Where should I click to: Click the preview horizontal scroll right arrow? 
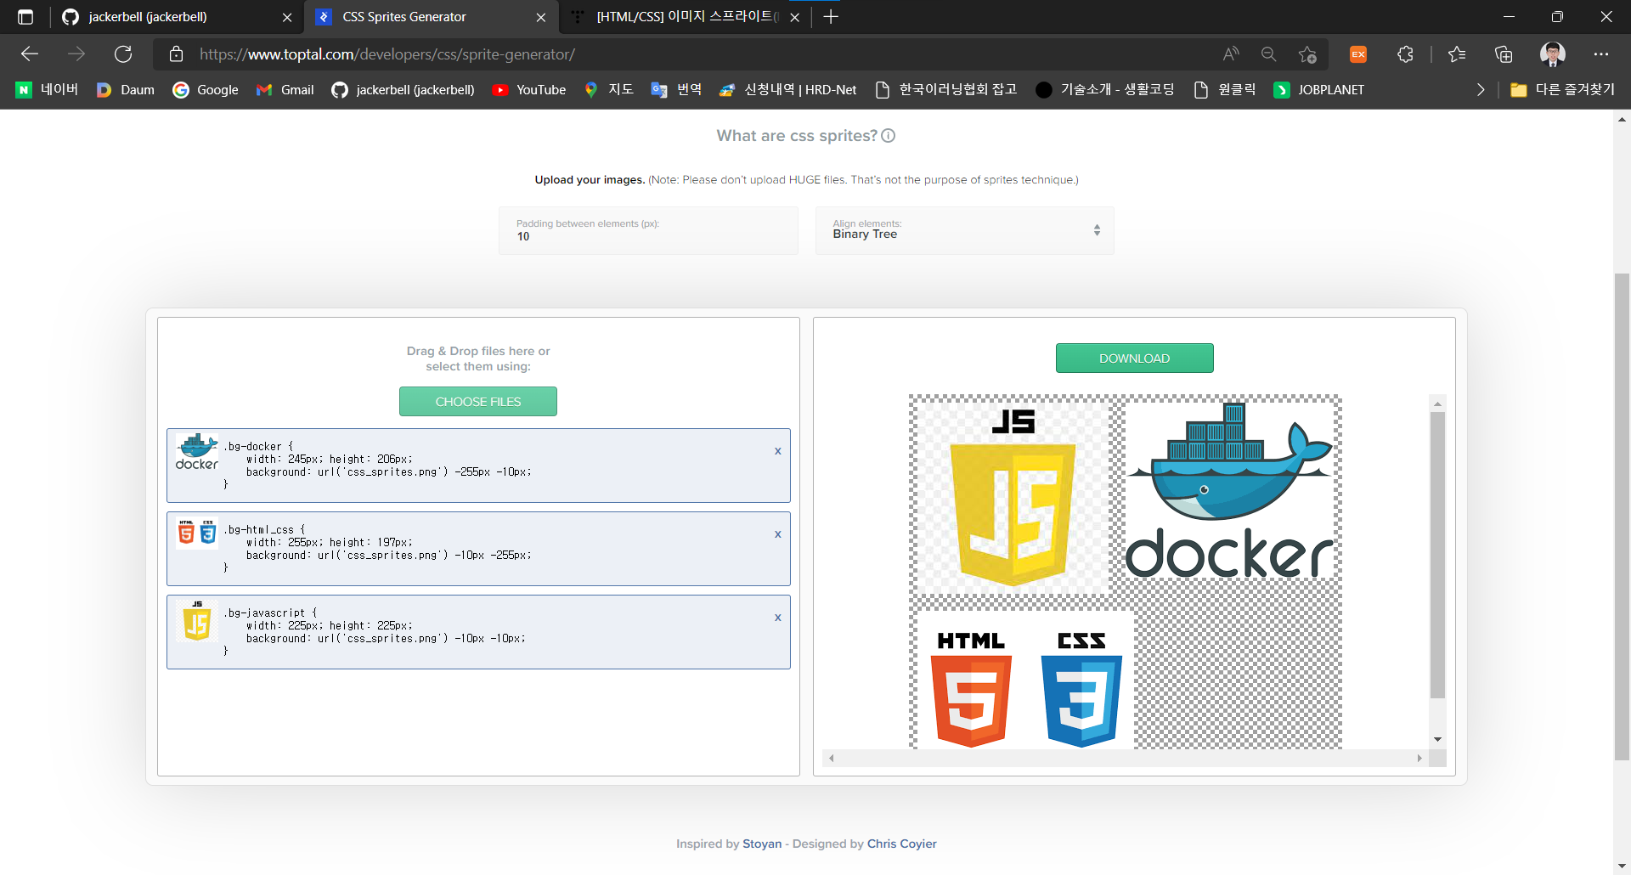(1419, 758)
